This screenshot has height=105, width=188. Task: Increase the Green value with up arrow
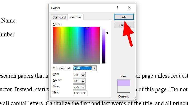tap(83, 80)
